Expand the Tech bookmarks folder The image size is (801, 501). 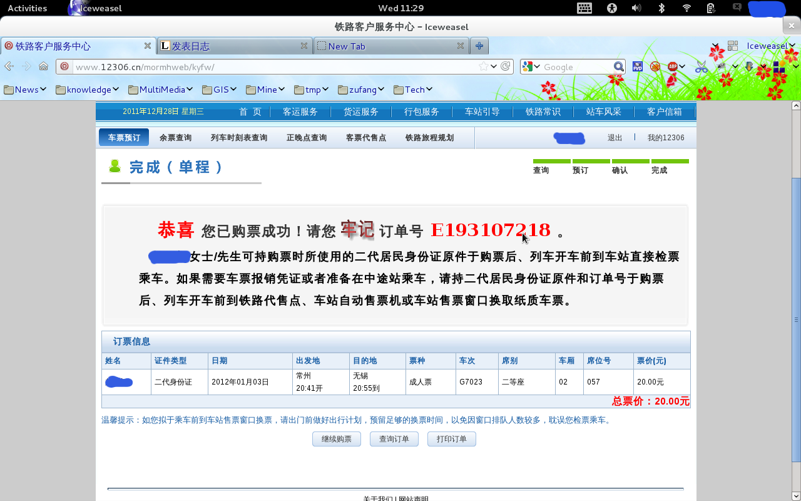coord(412,90)
